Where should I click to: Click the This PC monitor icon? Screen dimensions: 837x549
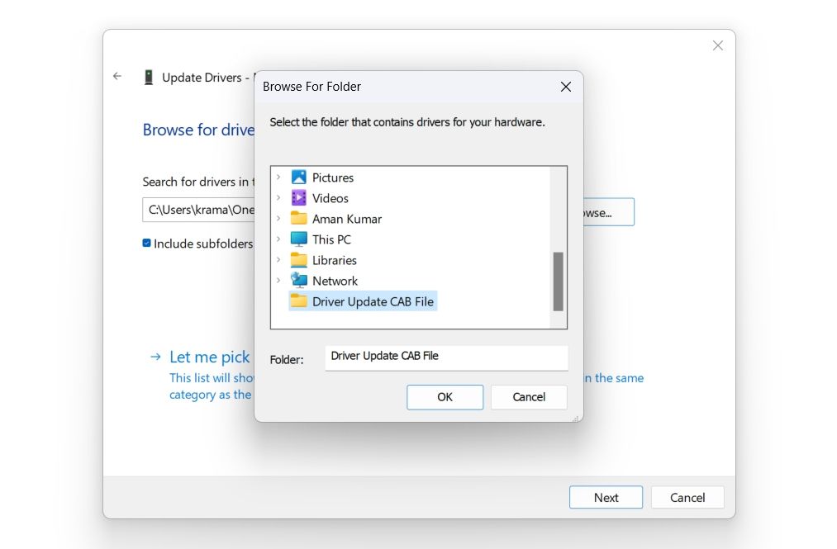click(x=298, y=239)
